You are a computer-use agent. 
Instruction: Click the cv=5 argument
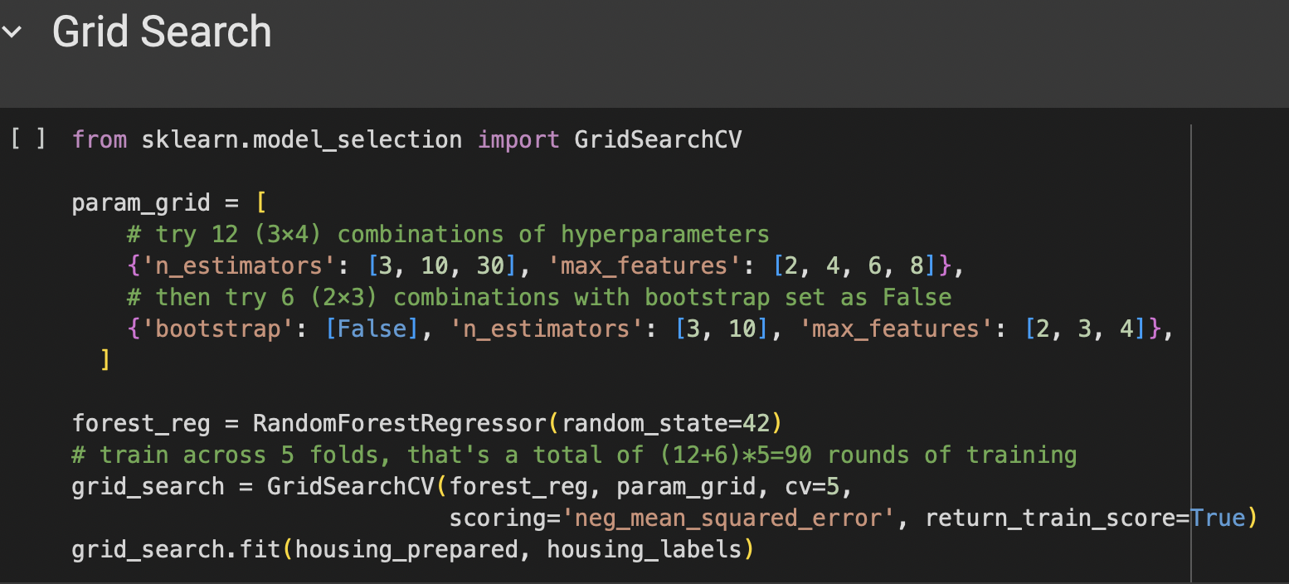[817, 486]
